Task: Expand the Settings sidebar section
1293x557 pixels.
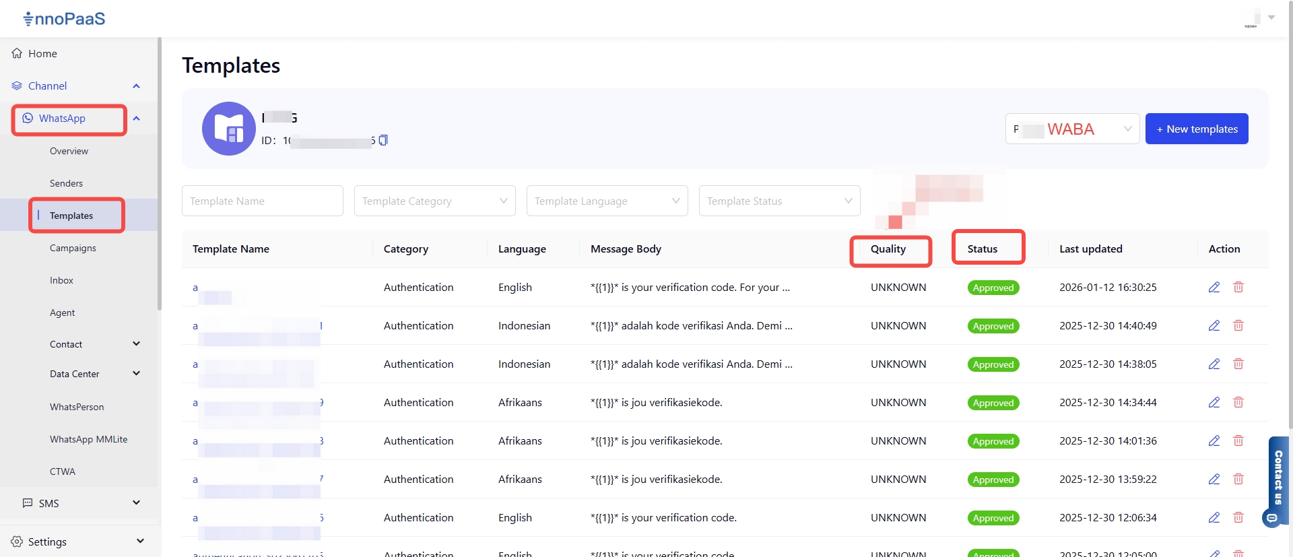Action: pos(139,542)
